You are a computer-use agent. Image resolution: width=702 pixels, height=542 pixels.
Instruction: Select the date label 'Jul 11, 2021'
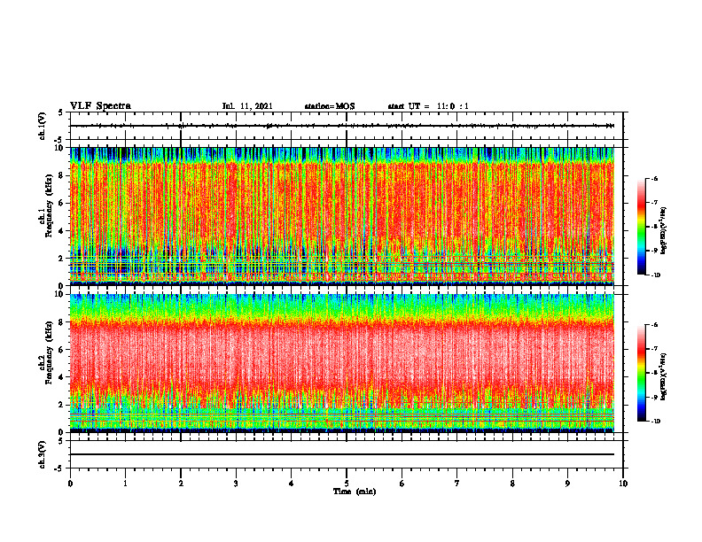[x=247, y=106]
